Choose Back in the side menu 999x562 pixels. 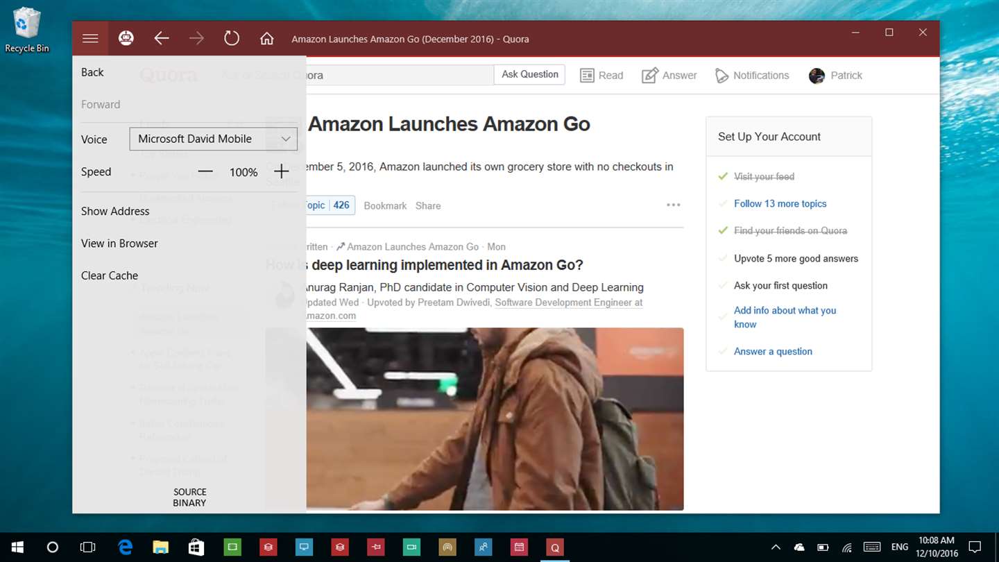coord(92,72)
